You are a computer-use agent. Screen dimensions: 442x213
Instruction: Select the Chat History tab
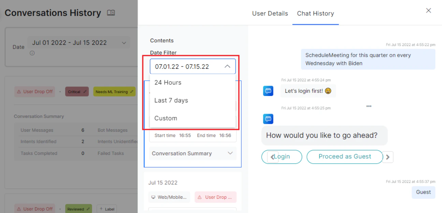pyautogui.click(x=315, y=14)
